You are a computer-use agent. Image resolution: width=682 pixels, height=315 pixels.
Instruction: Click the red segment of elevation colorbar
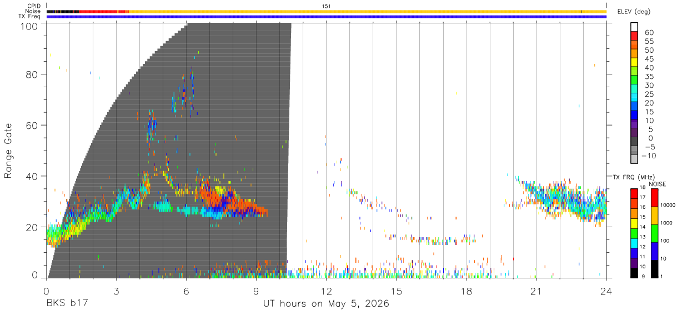634,37
